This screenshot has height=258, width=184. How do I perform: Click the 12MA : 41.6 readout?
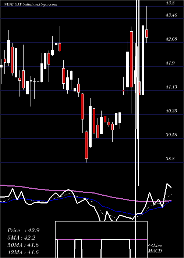tap(23, 252)
